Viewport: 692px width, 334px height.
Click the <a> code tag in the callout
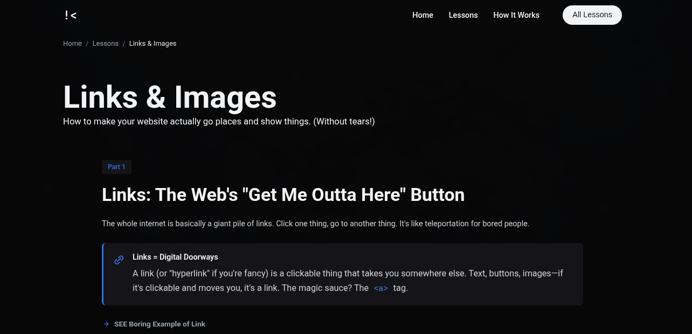coord(380,288)
